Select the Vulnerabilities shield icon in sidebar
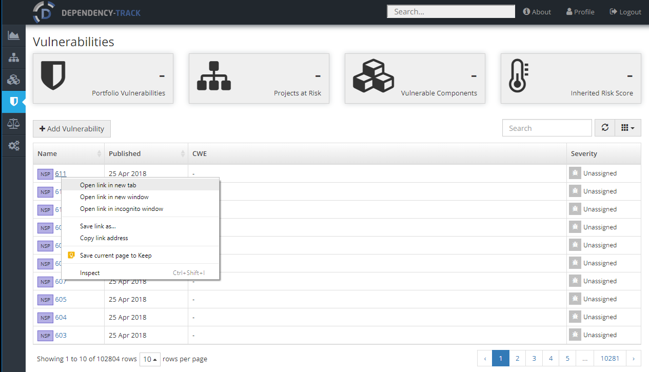The width and height of the screenshot is (649, 372). pos(13,102)
